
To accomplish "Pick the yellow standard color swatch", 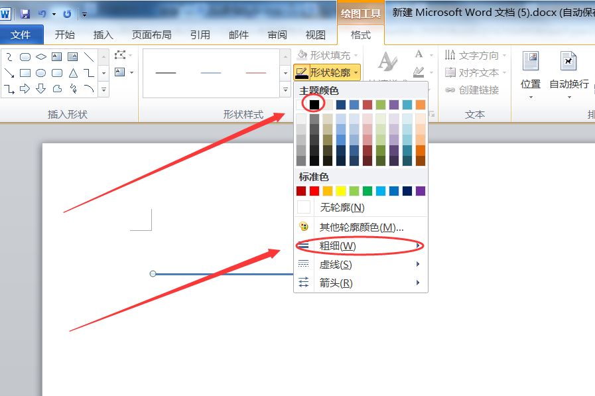I will [341, 191].
